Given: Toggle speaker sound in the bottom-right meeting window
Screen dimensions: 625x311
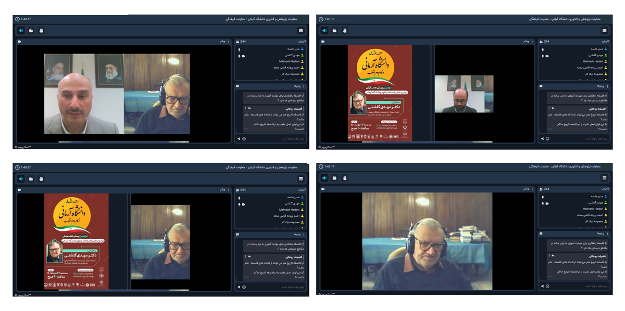Looking at the screenshot, I should coord(324,178).
